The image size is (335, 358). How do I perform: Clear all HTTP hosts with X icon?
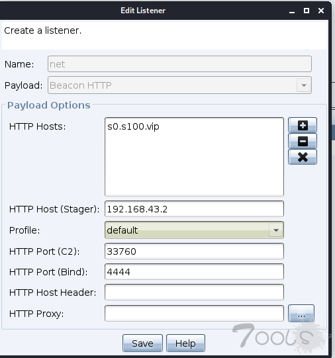click(x=303, y=157)
